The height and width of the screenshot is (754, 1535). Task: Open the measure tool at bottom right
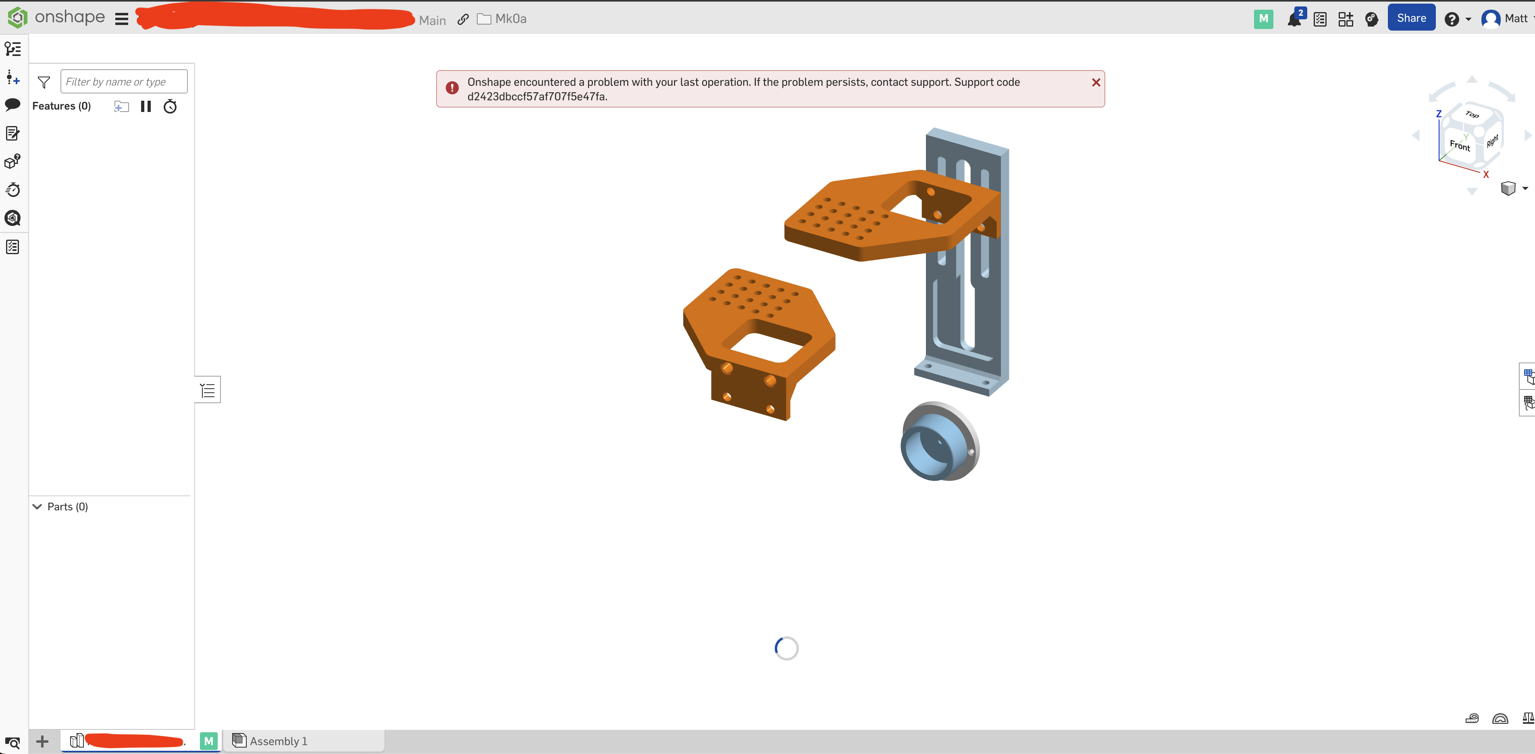[x=1472, y=718]
